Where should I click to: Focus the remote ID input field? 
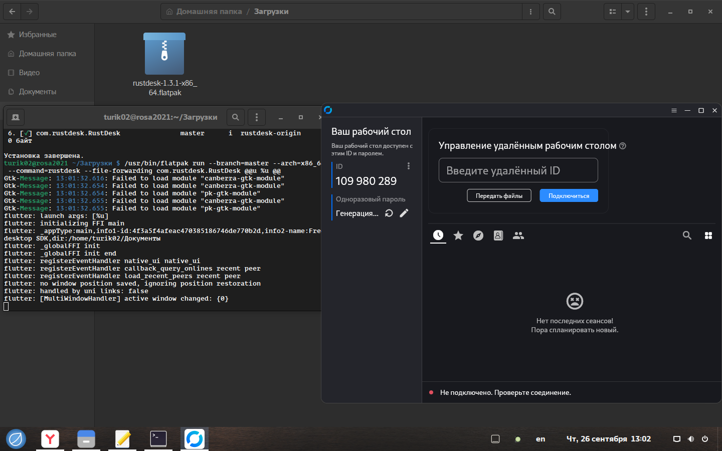[x=518, y=170]
